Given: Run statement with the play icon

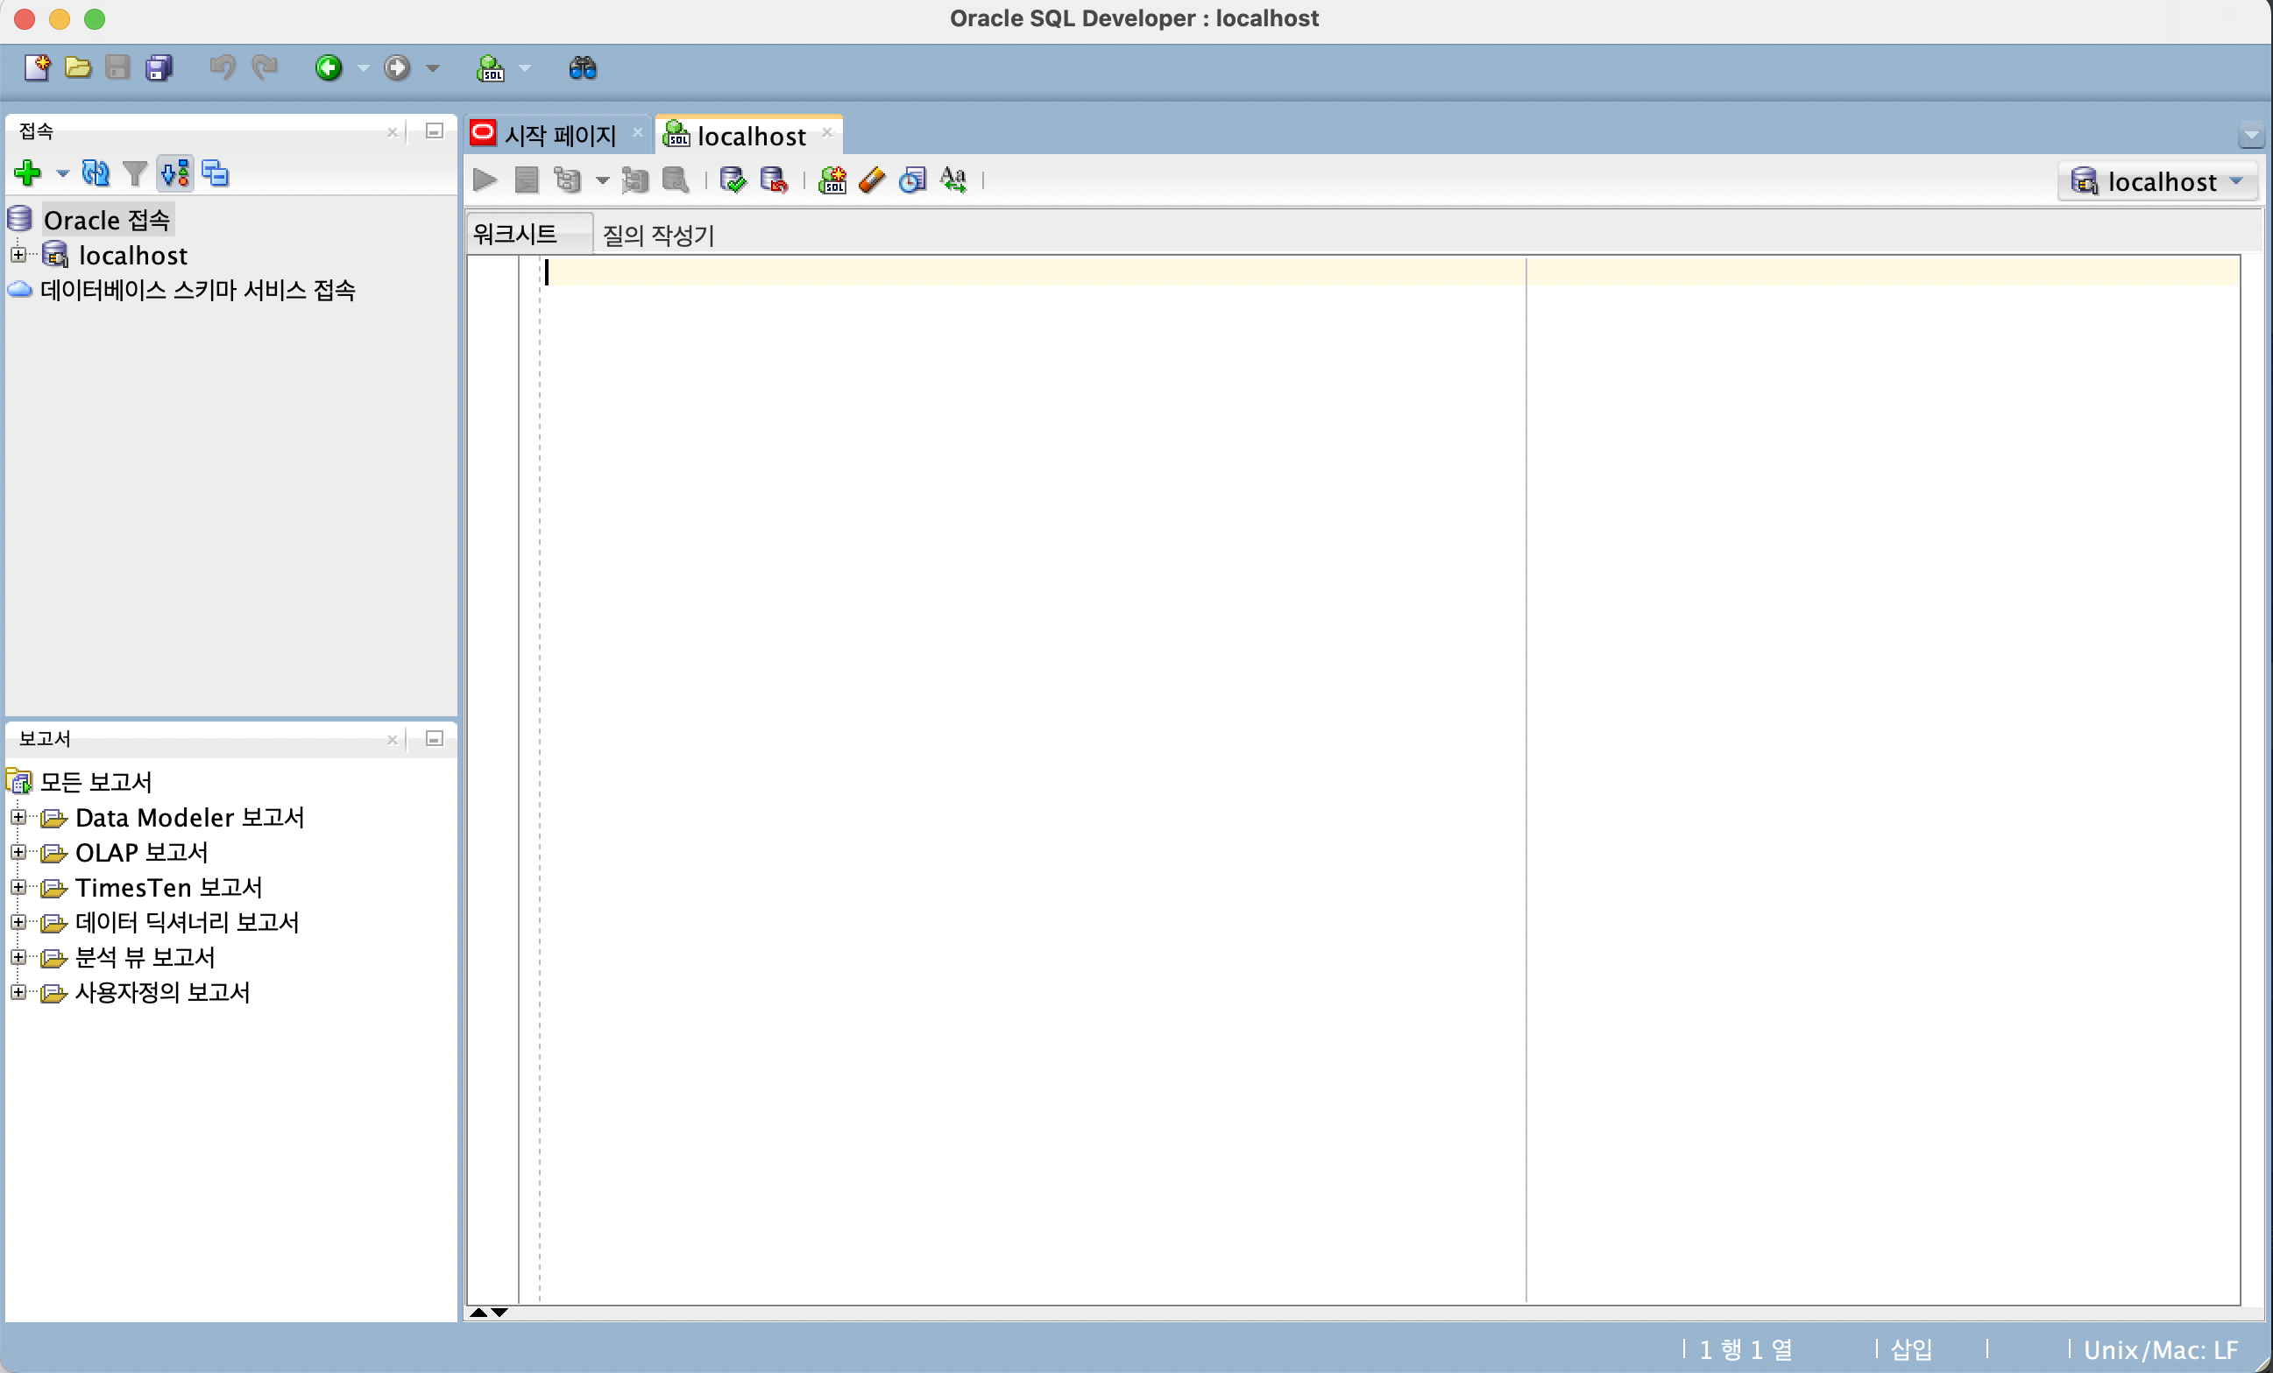Looking at the screenshot, I should coord(485,180).
